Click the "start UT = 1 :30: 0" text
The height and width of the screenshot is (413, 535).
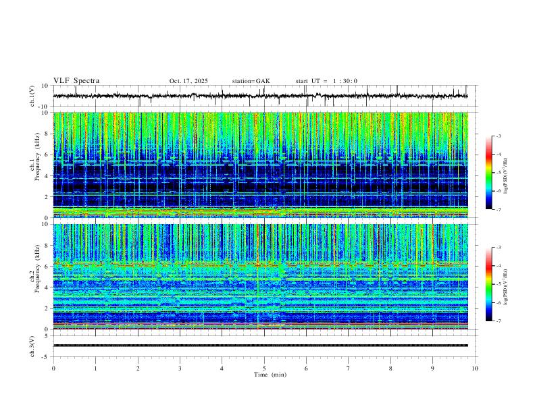(x=326, y=81)
